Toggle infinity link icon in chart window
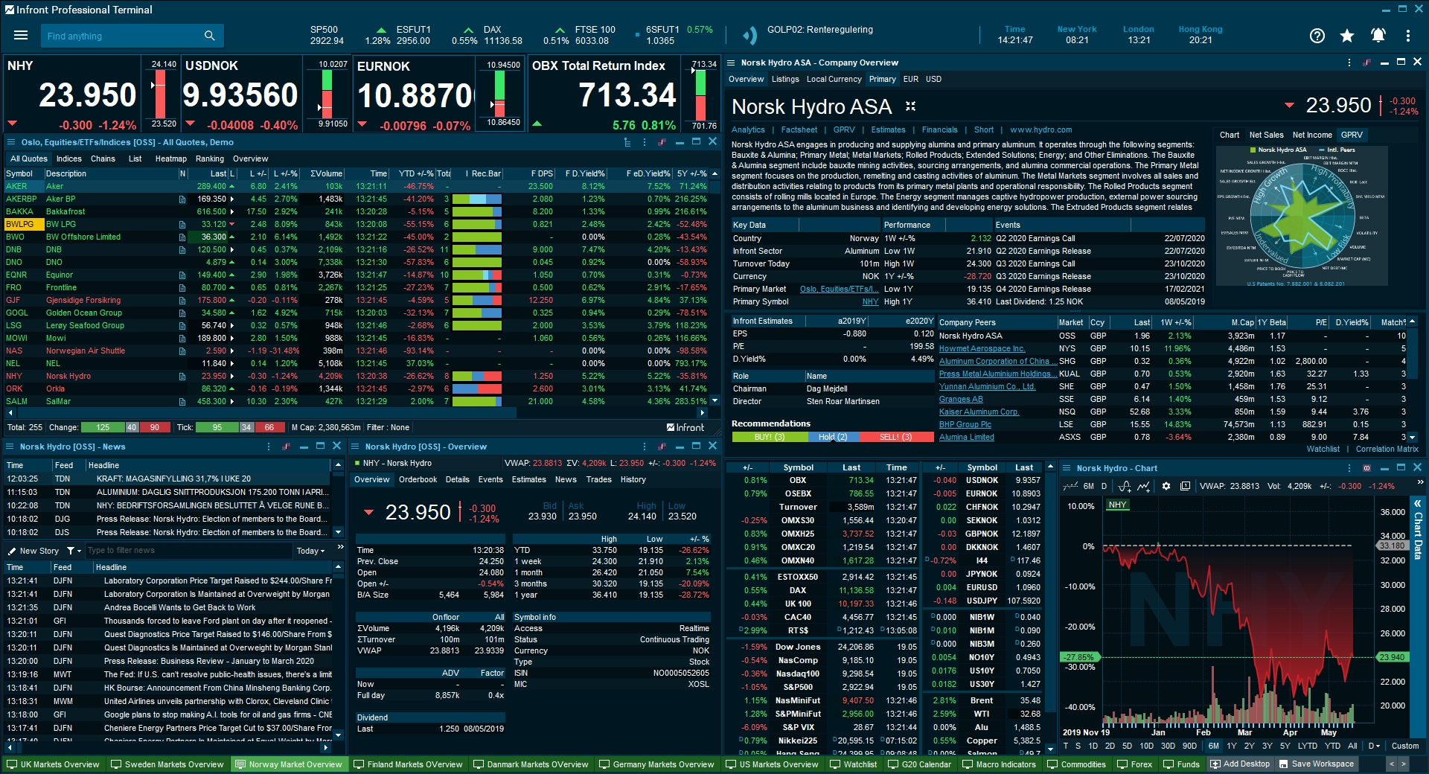Viewport: 1429px width, 774px height. point(1366,468)
